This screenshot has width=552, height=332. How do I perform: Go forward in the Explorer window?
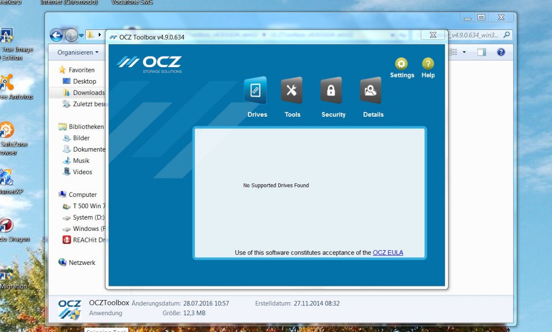pos(71,35)
